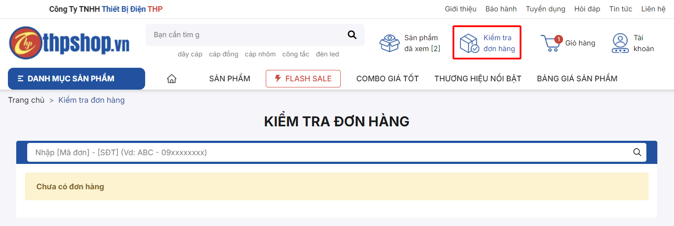The height and width of the screenshot is (226, 674).
Task: Click the thpshop.vn logo
Action: pos(69,43)
